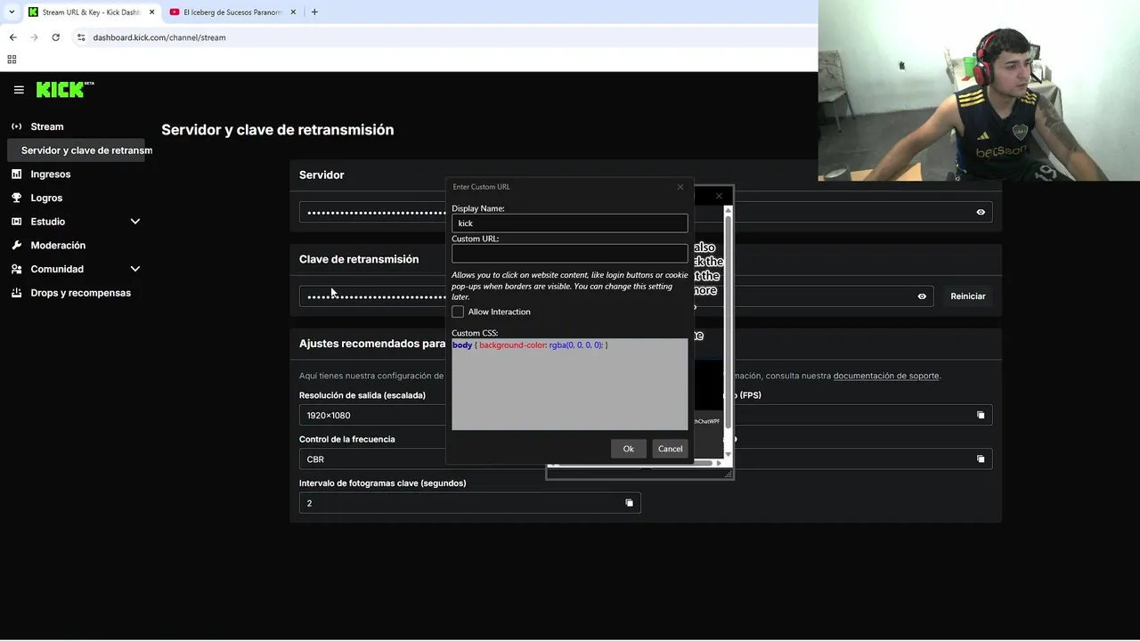Viewport: 1140px width, 641px height.
Task: Close the Enter Custom URL dialog
Action: click(680, 187)
